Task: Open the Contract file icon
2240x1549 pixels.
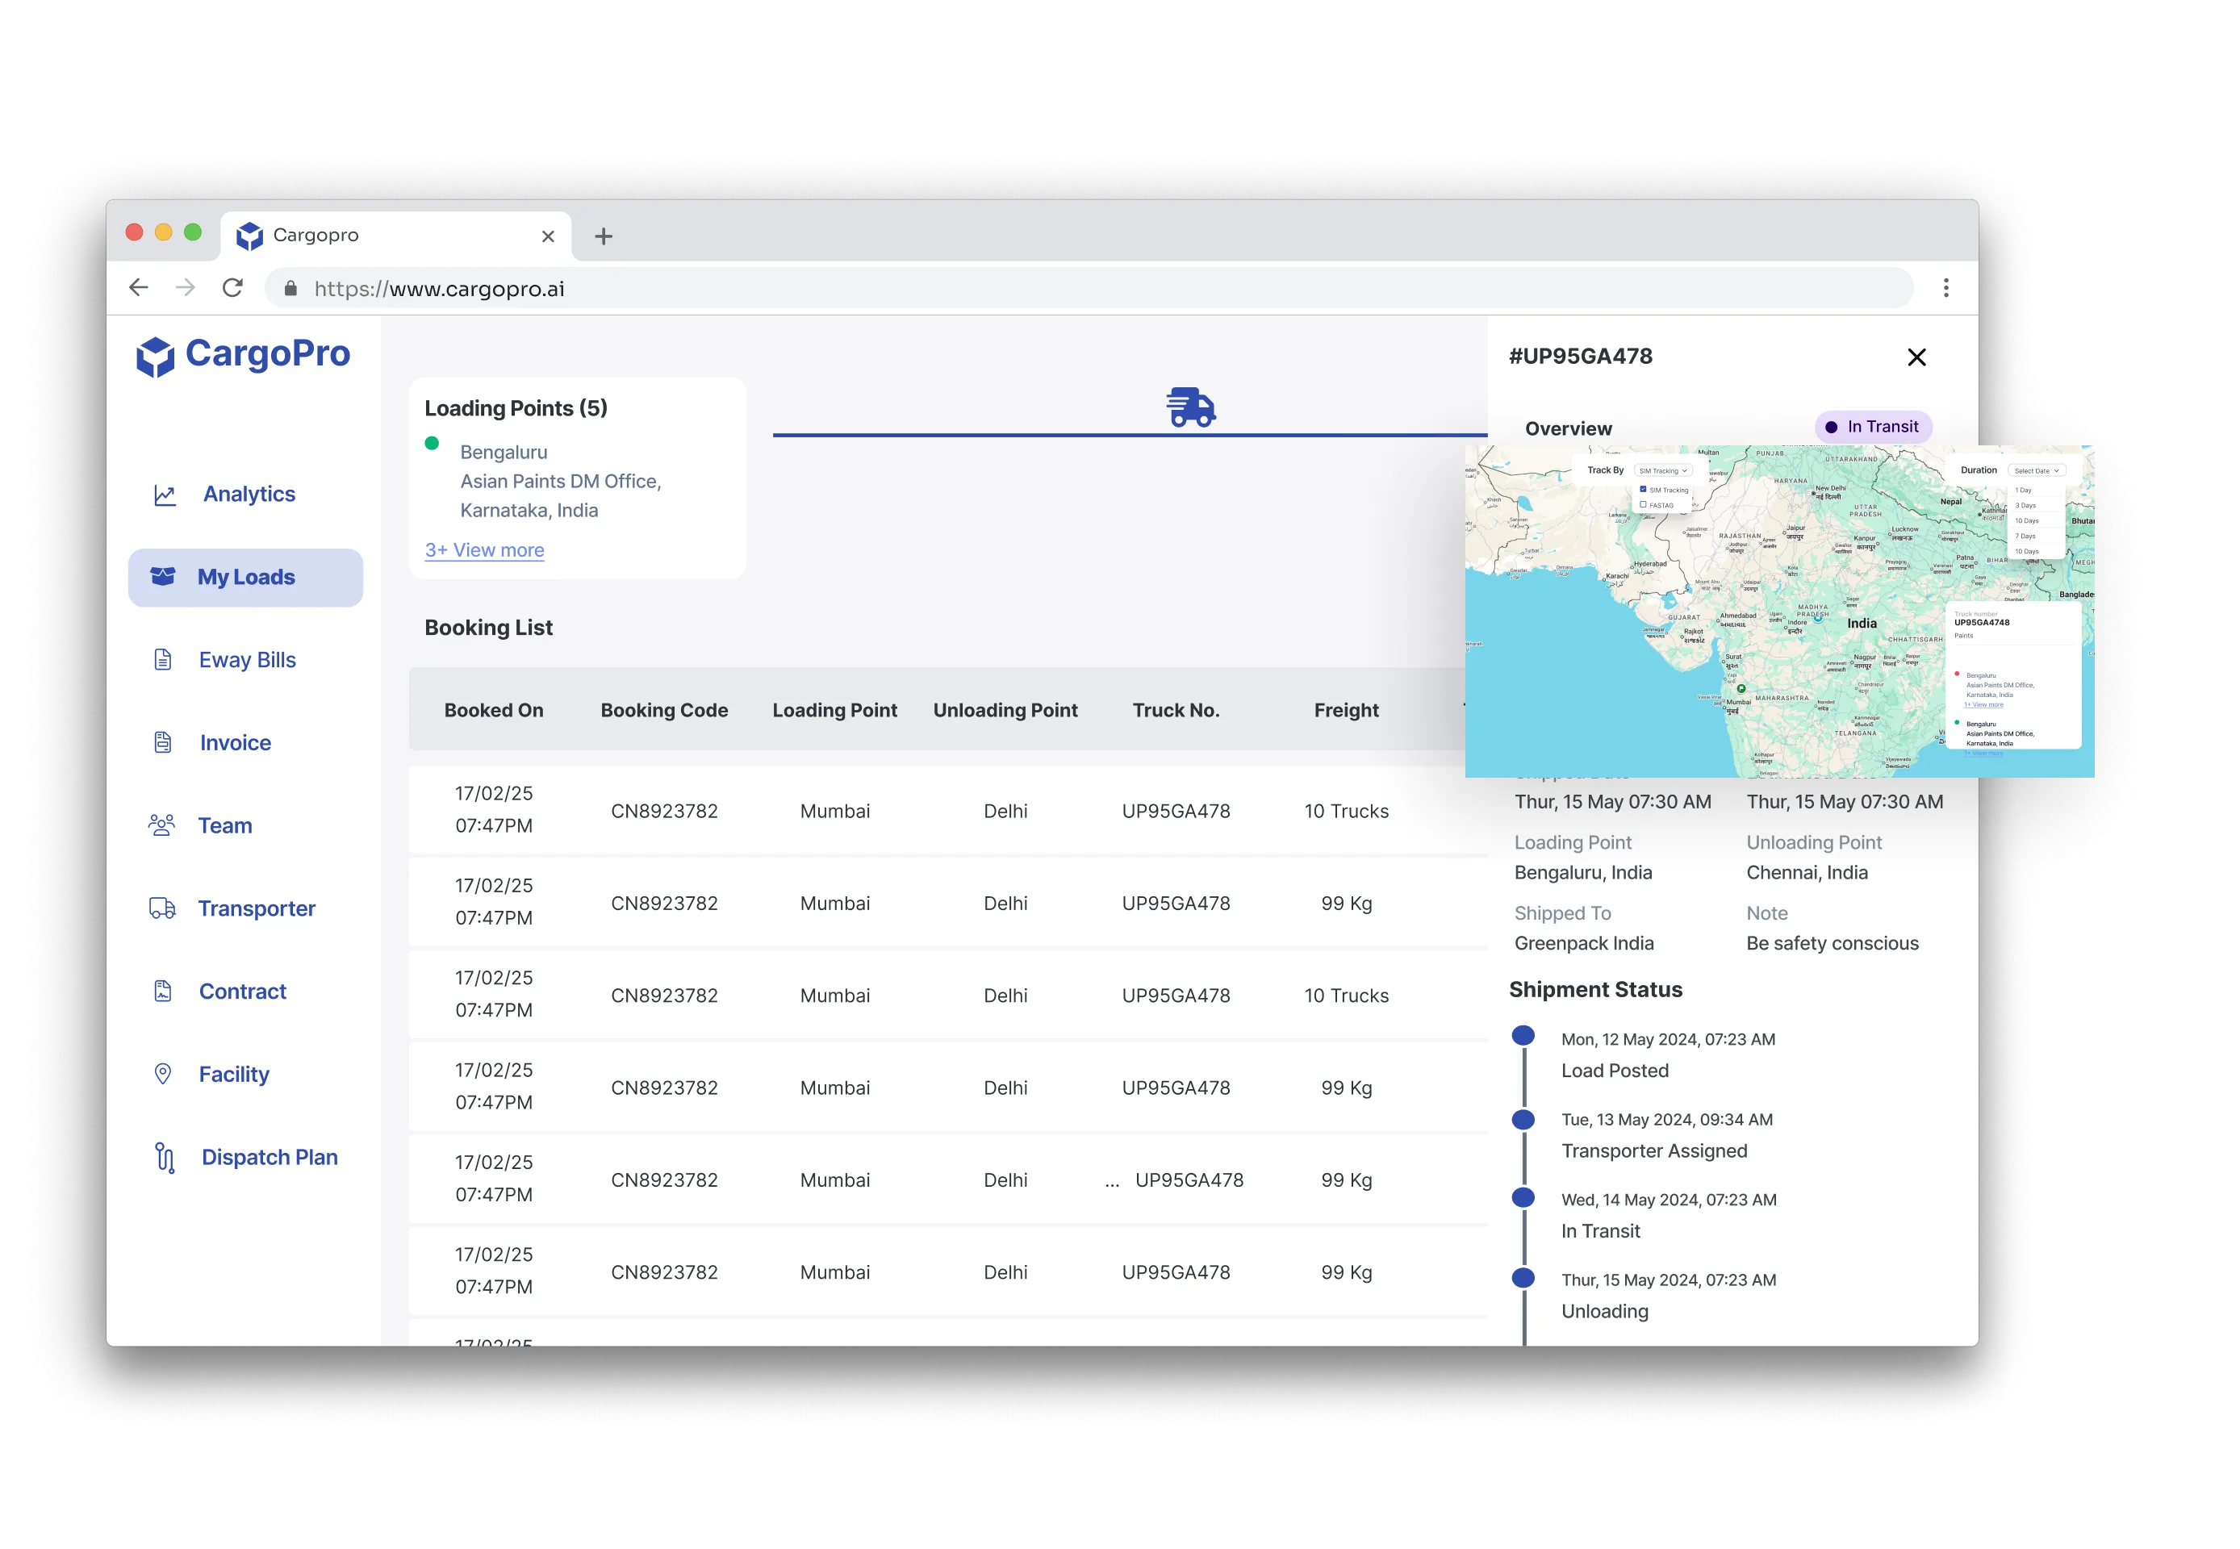Action: (163, 991)
